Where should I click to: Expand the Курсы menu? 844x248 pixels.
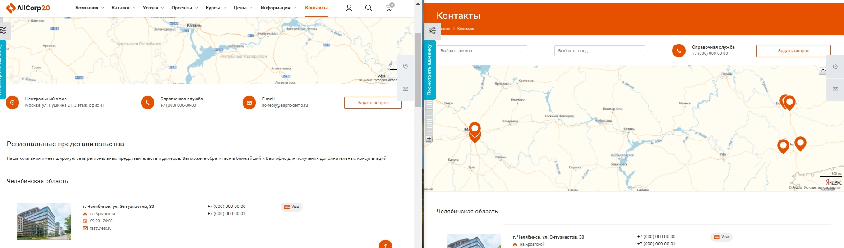pos(216,8)
